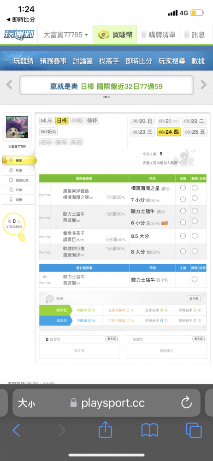Select 刪除 for 7 小分 prediction
Image resolution: width=213 pixels, height=461 pixels.
click(x=195, y=198)
